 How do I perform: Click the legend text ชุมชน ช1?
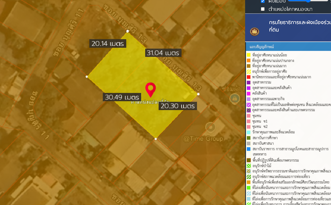260,121
